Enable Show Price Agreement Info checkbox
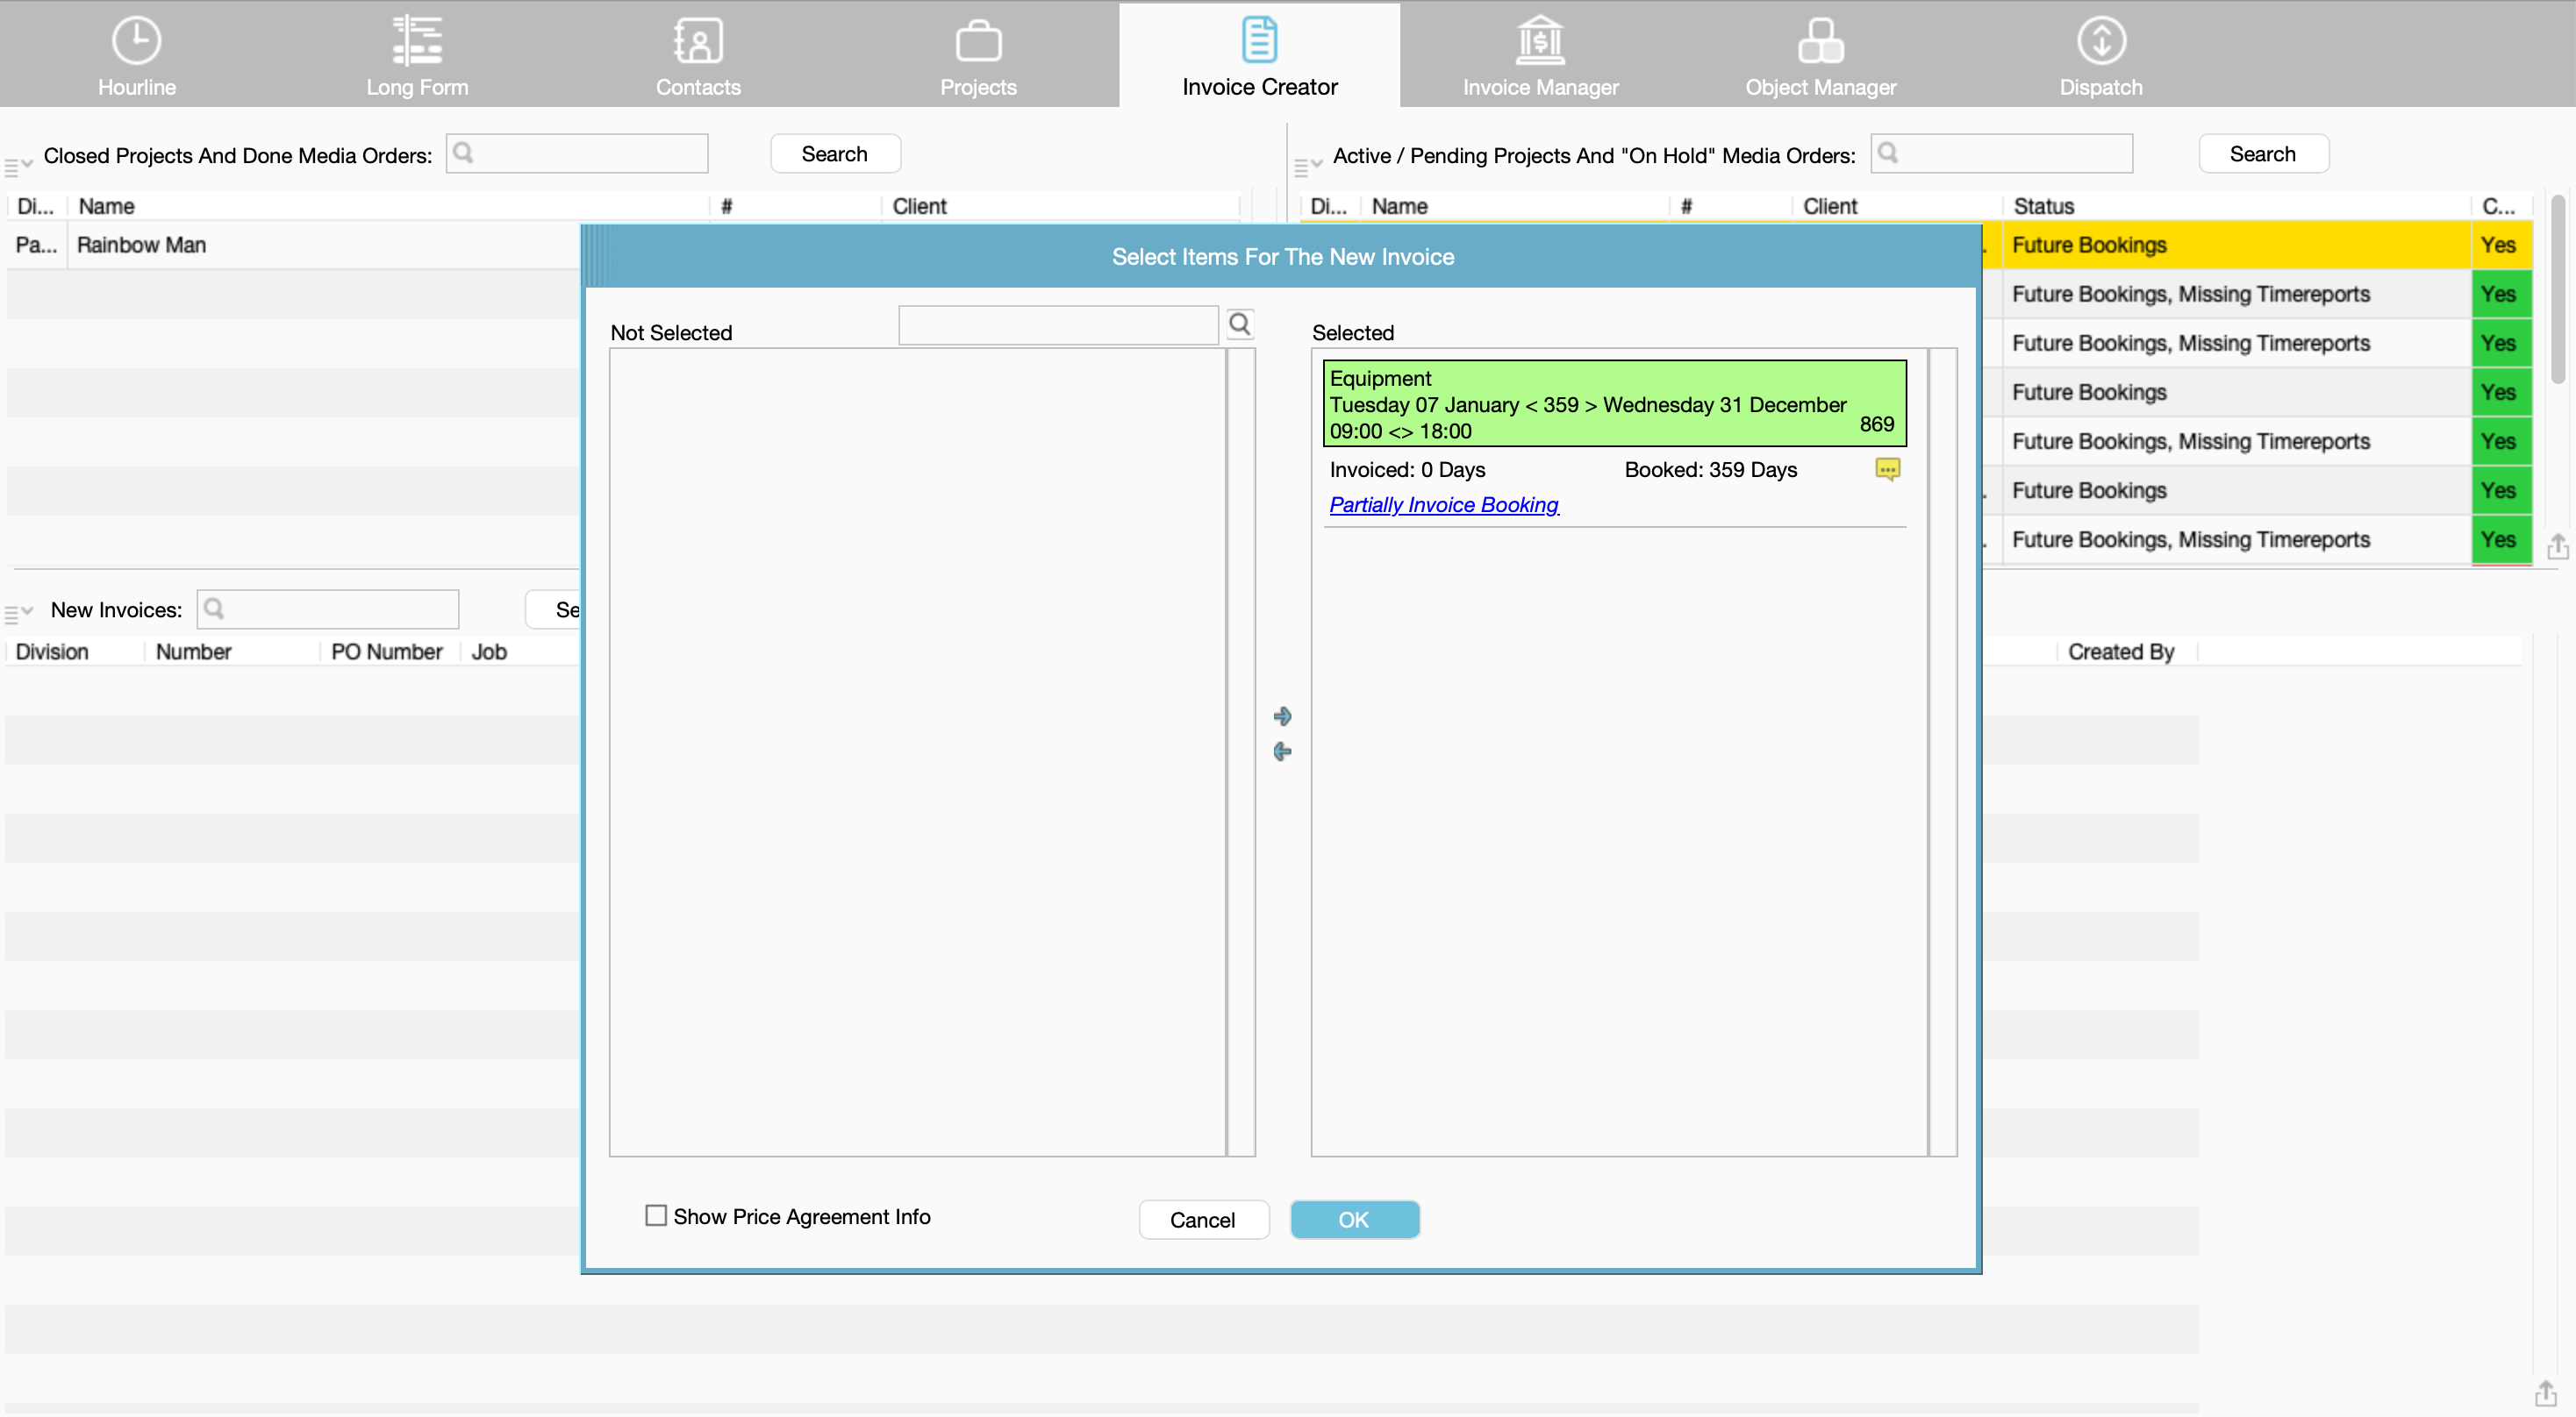The height and width of the screenshot is (1417, 2576). pyautogui.click(x=656, y=1216)
